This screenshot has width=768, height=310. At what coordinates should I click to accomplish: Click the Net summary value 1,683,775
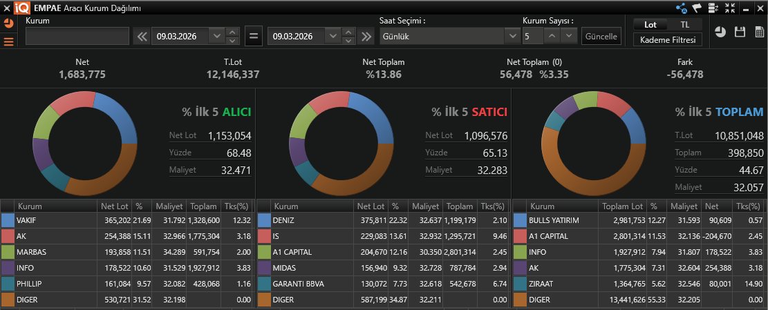(x=82, y=75)
